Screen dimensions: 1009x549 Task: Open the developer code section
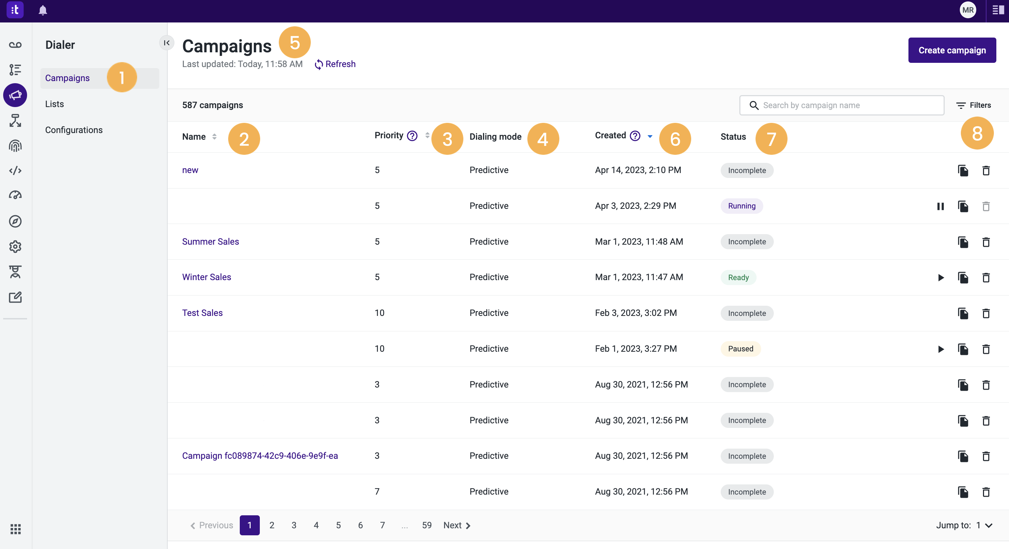click(x=15, y=170)
